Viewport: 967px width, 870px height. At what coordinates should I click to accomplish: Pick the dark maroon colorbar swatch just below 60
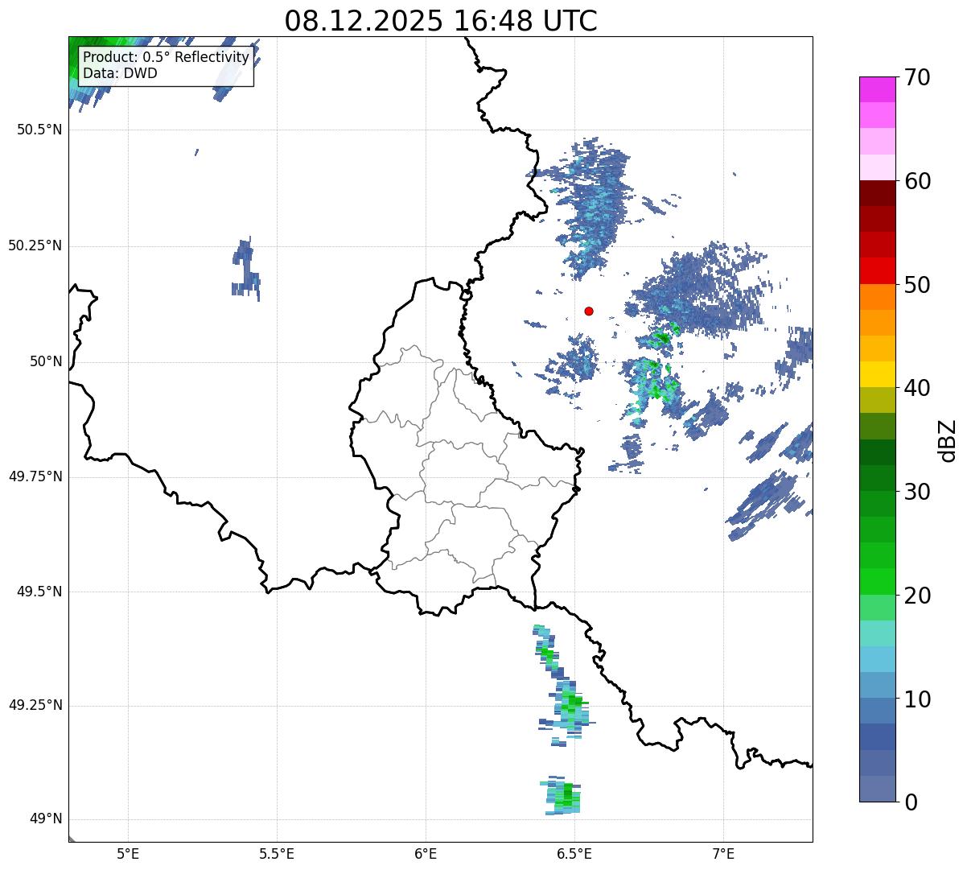878,193
